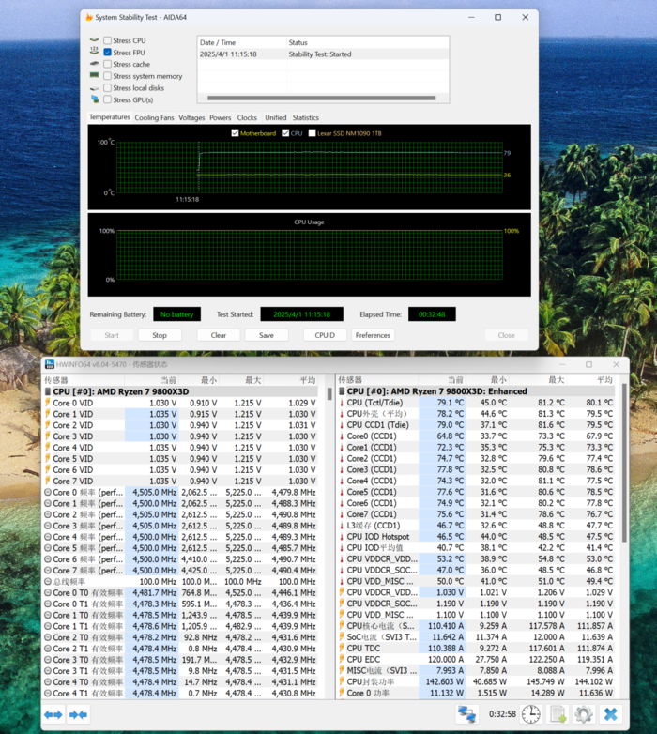This screenshot has width=657, height=734.
Task: Open AIDA64 Preferences
Action: point(373,335)
